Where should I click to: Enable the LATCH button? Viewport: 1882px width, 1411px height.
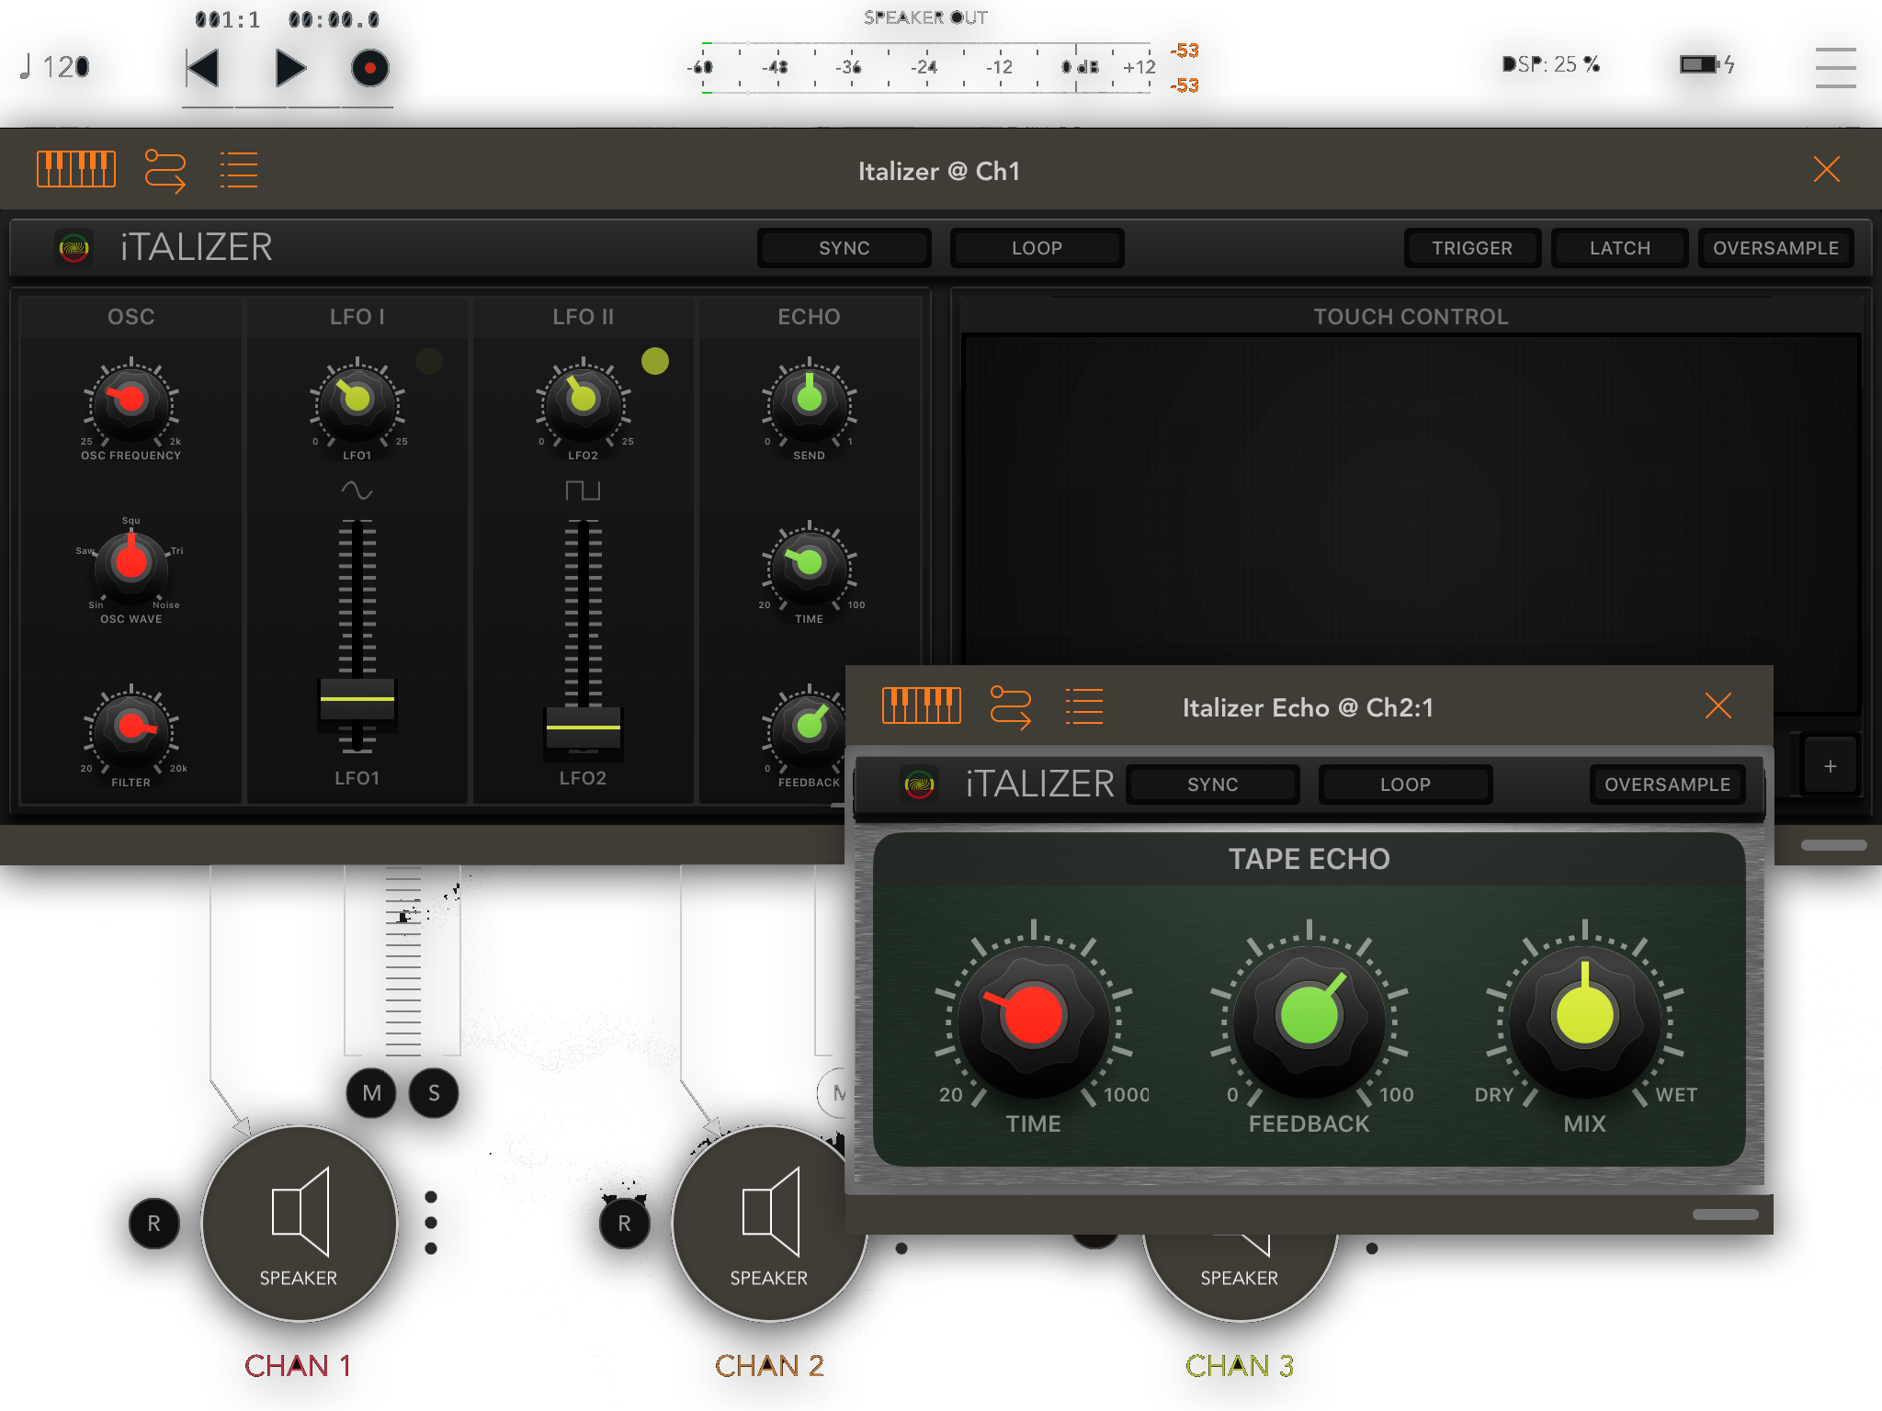1620,248
